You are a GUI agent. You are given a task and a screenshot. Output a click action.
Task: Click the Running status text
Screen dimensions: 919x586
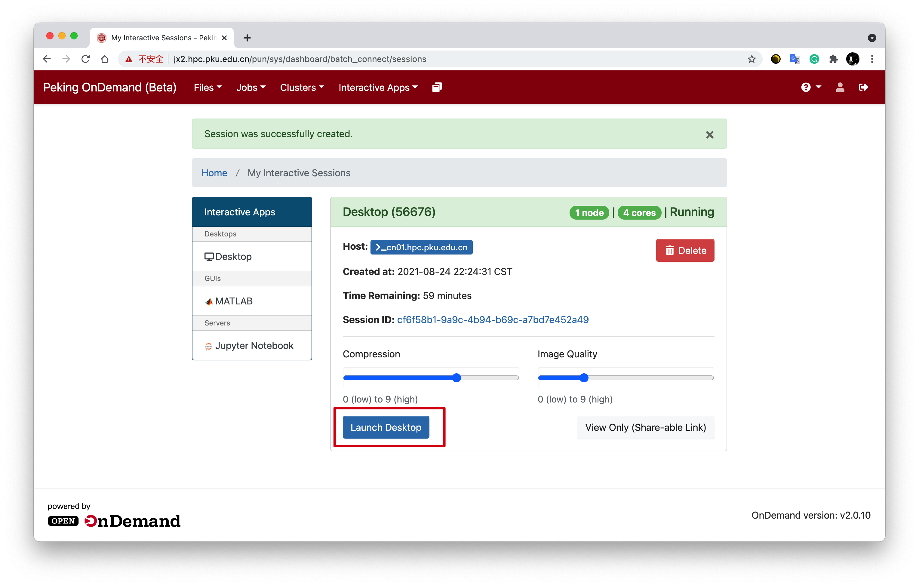[x=692, y=212]
